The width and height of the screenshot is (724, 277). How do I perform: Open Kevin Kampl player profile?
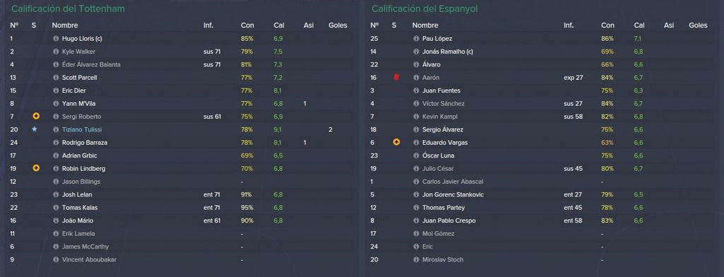(440, 117)
